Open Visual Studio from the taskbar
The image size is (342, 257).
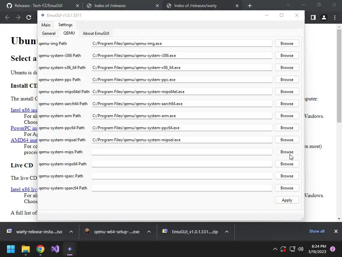point(55,249)
